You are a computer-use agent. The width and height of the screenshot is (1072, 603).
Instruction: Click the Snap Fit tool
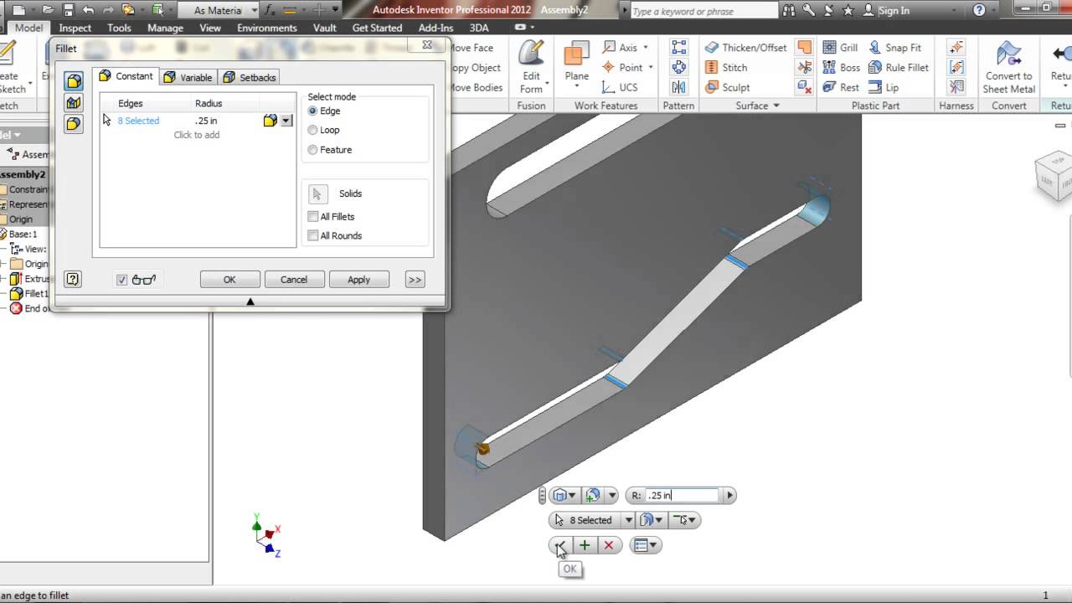tap(894, 48)
